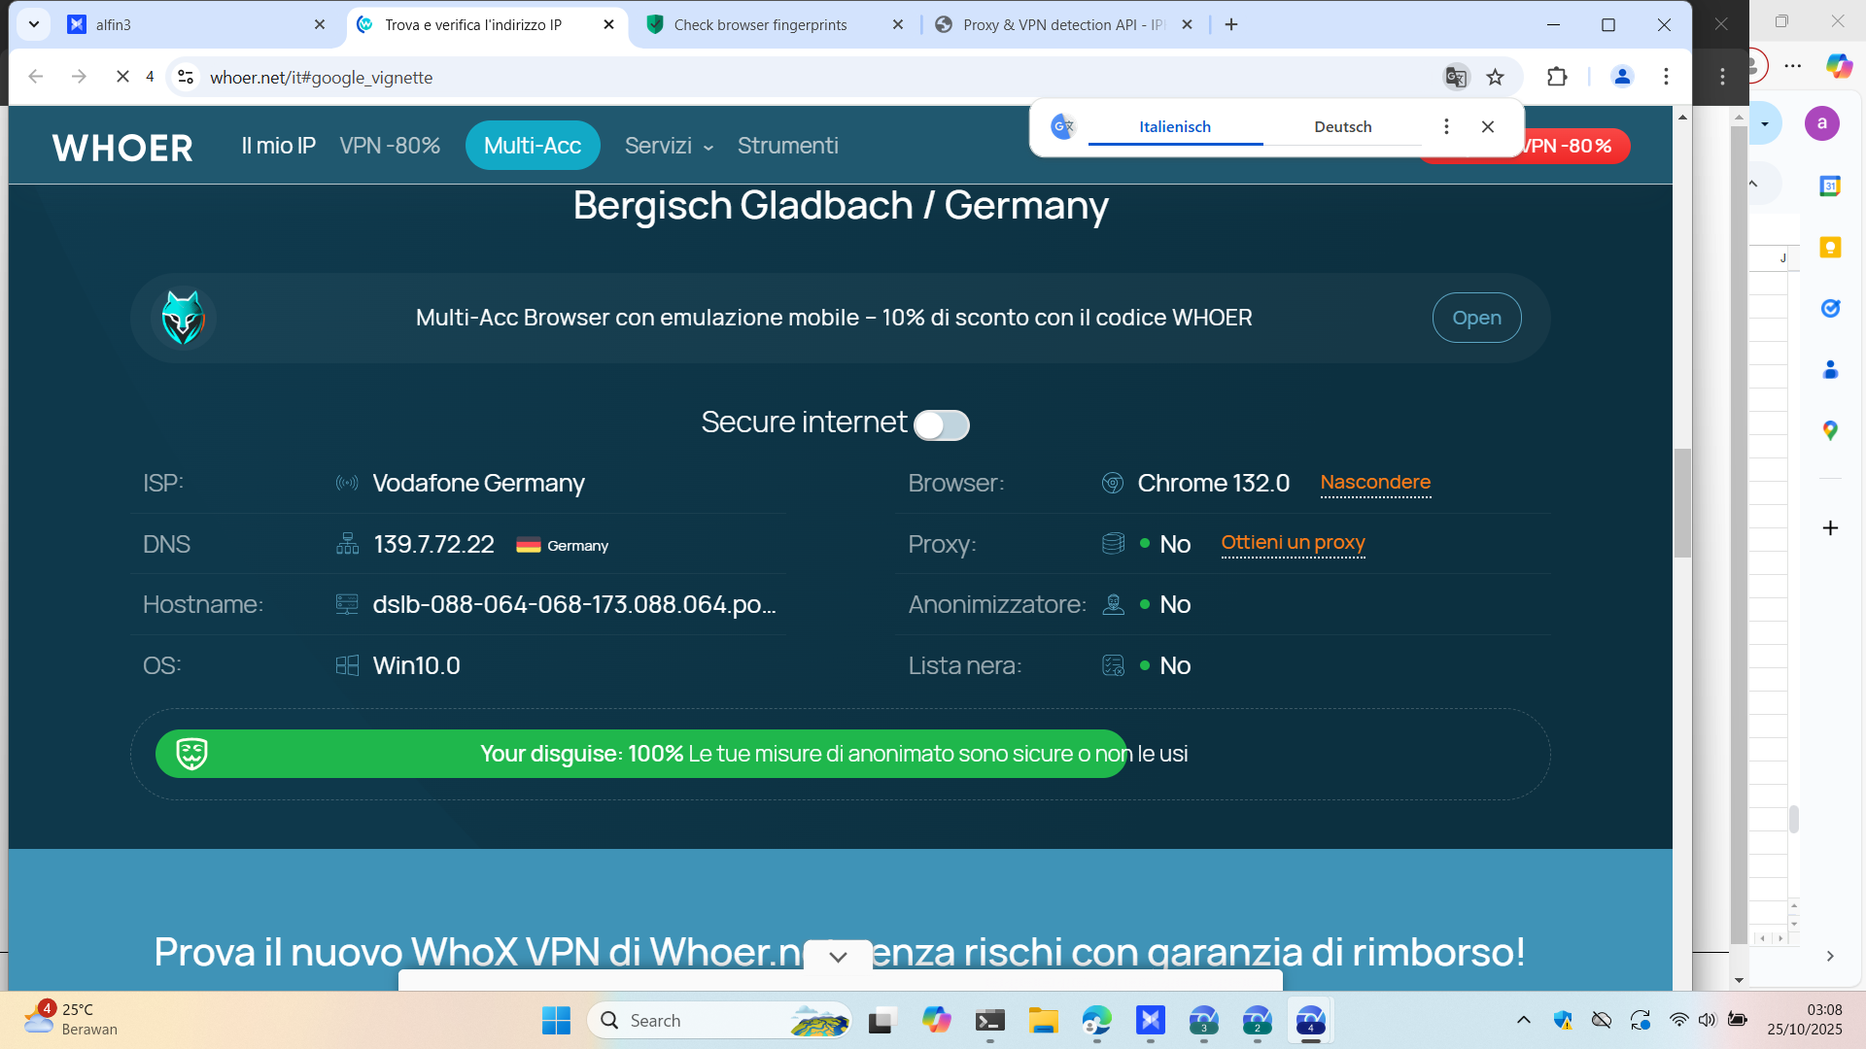1866x1049 pixels.
Task: Open Google Tasks in the background window's side panel
Action: 1830,308
